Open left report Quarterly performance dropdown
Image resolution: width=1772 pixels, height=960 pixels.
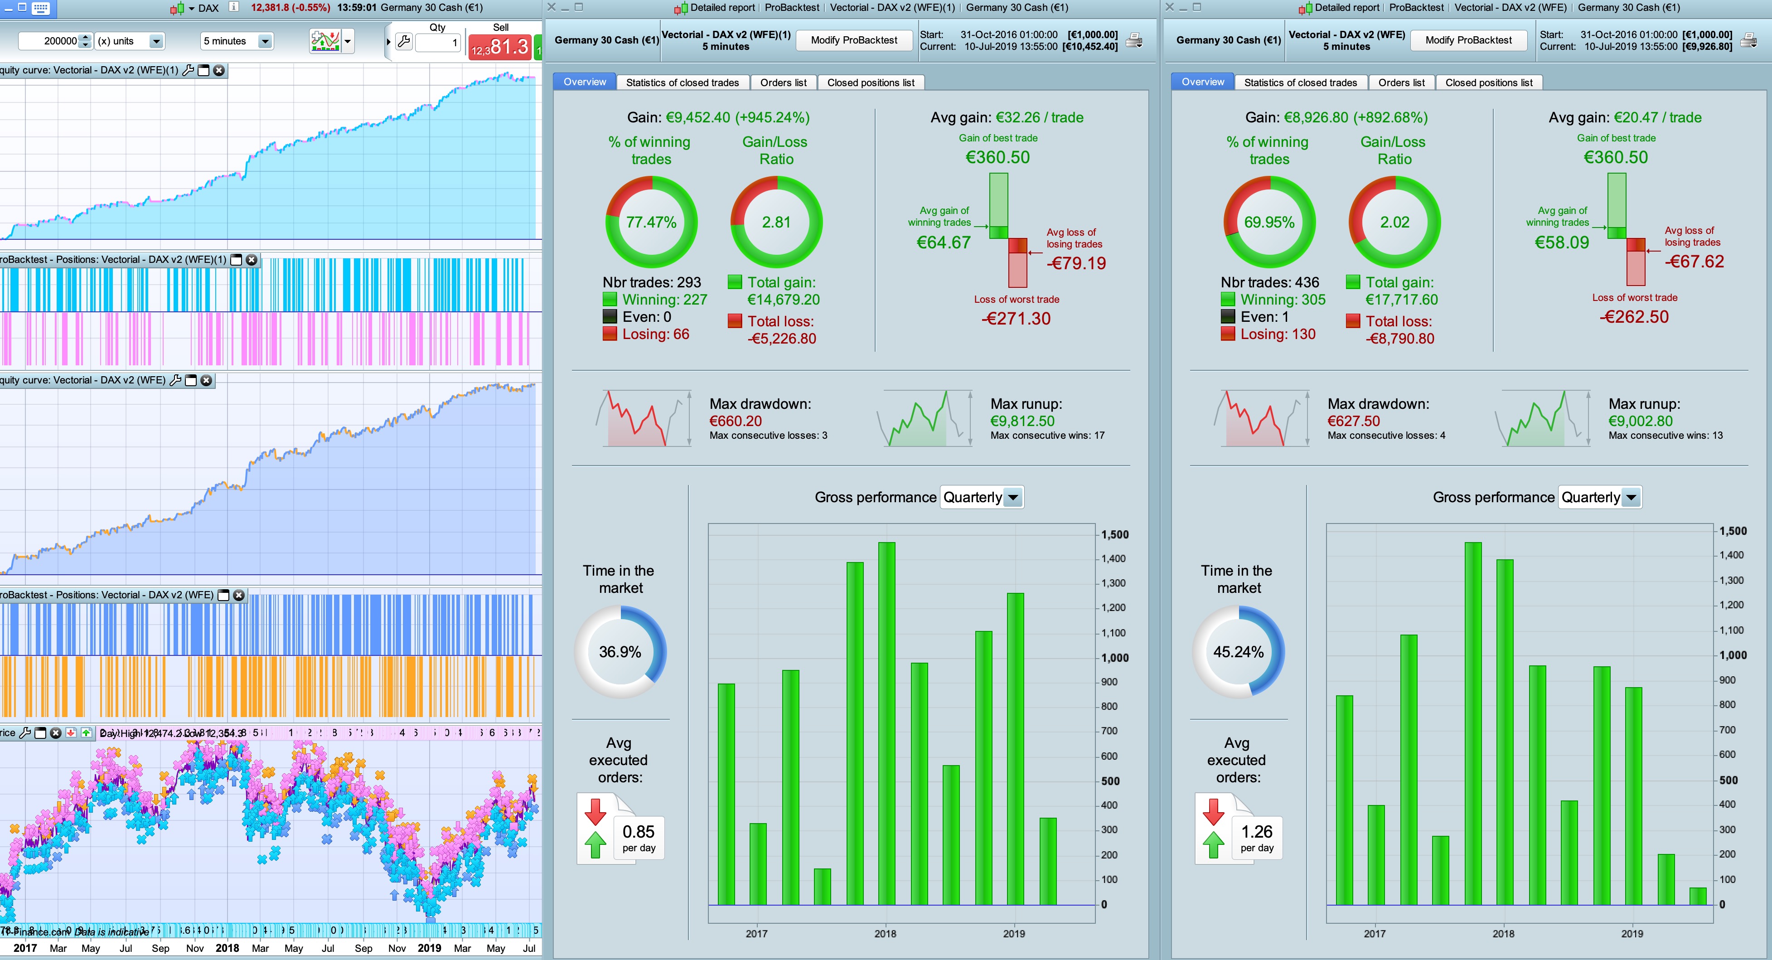(x=1012, y=498)
